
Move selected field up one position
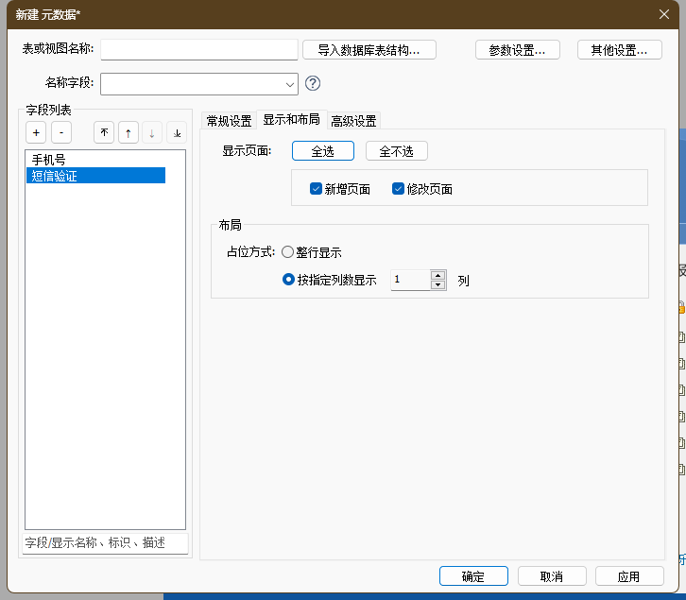point(128,133)
